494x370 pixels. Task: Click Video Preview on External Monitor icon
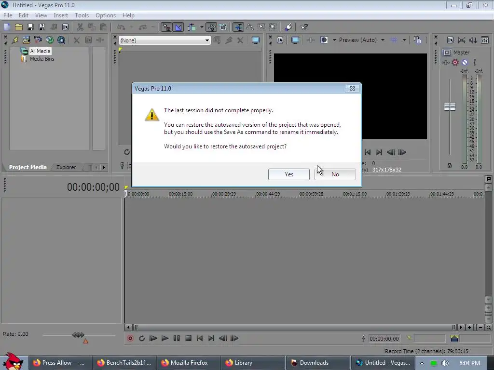(x=295, y=40)
